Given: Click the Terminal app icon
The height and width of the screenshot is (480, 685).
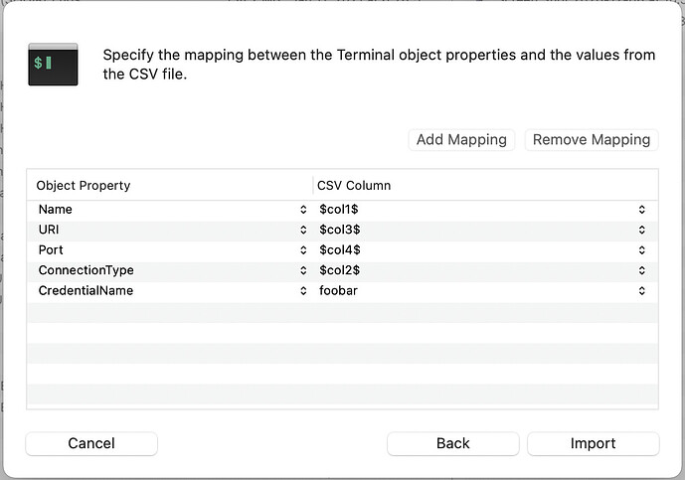Looking at the screenshot, I should click(53, 64).
